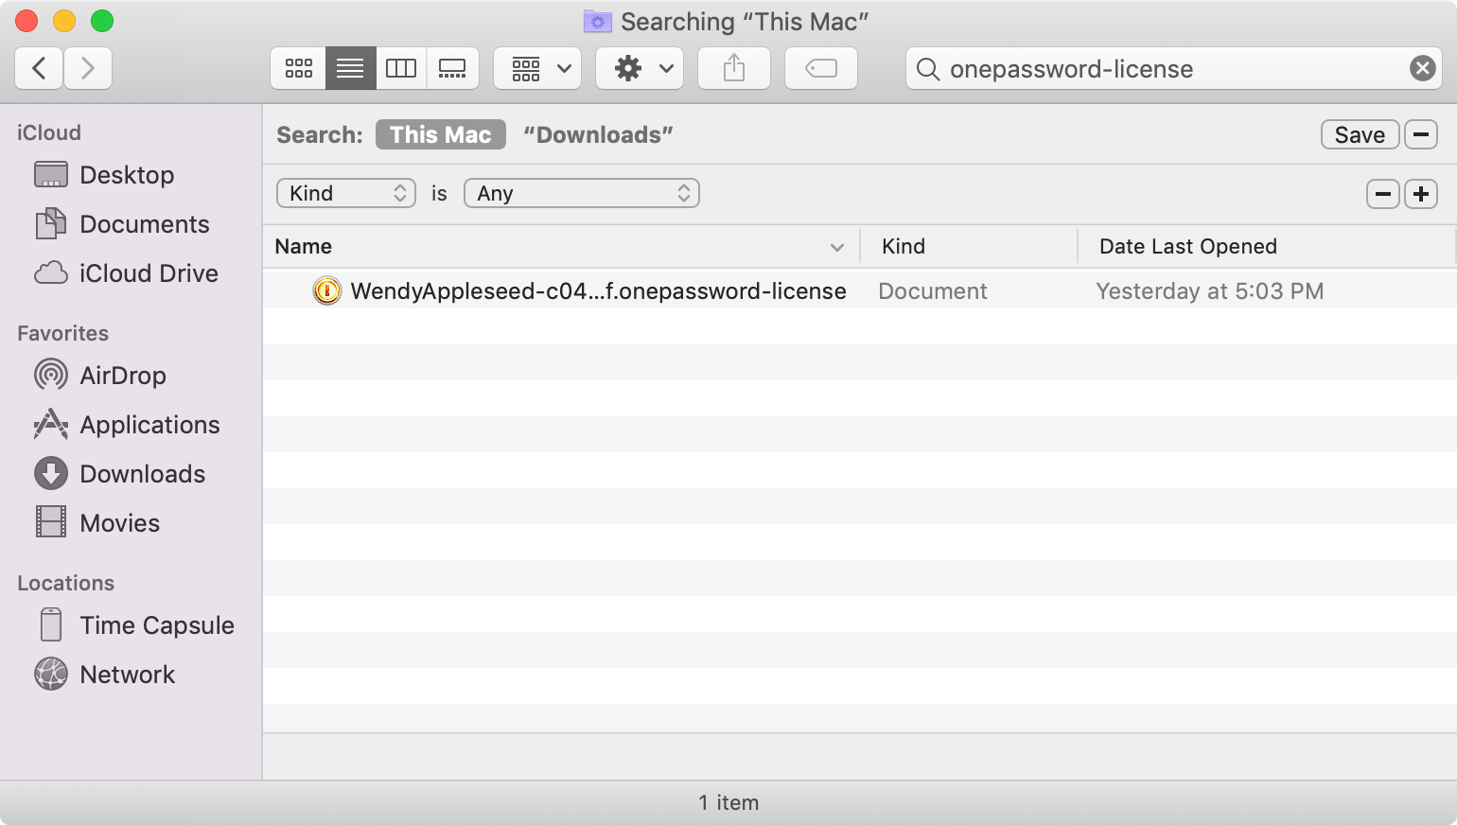Open the Kind attribute dropdown
1457x825 pixels.
[346, 193]
